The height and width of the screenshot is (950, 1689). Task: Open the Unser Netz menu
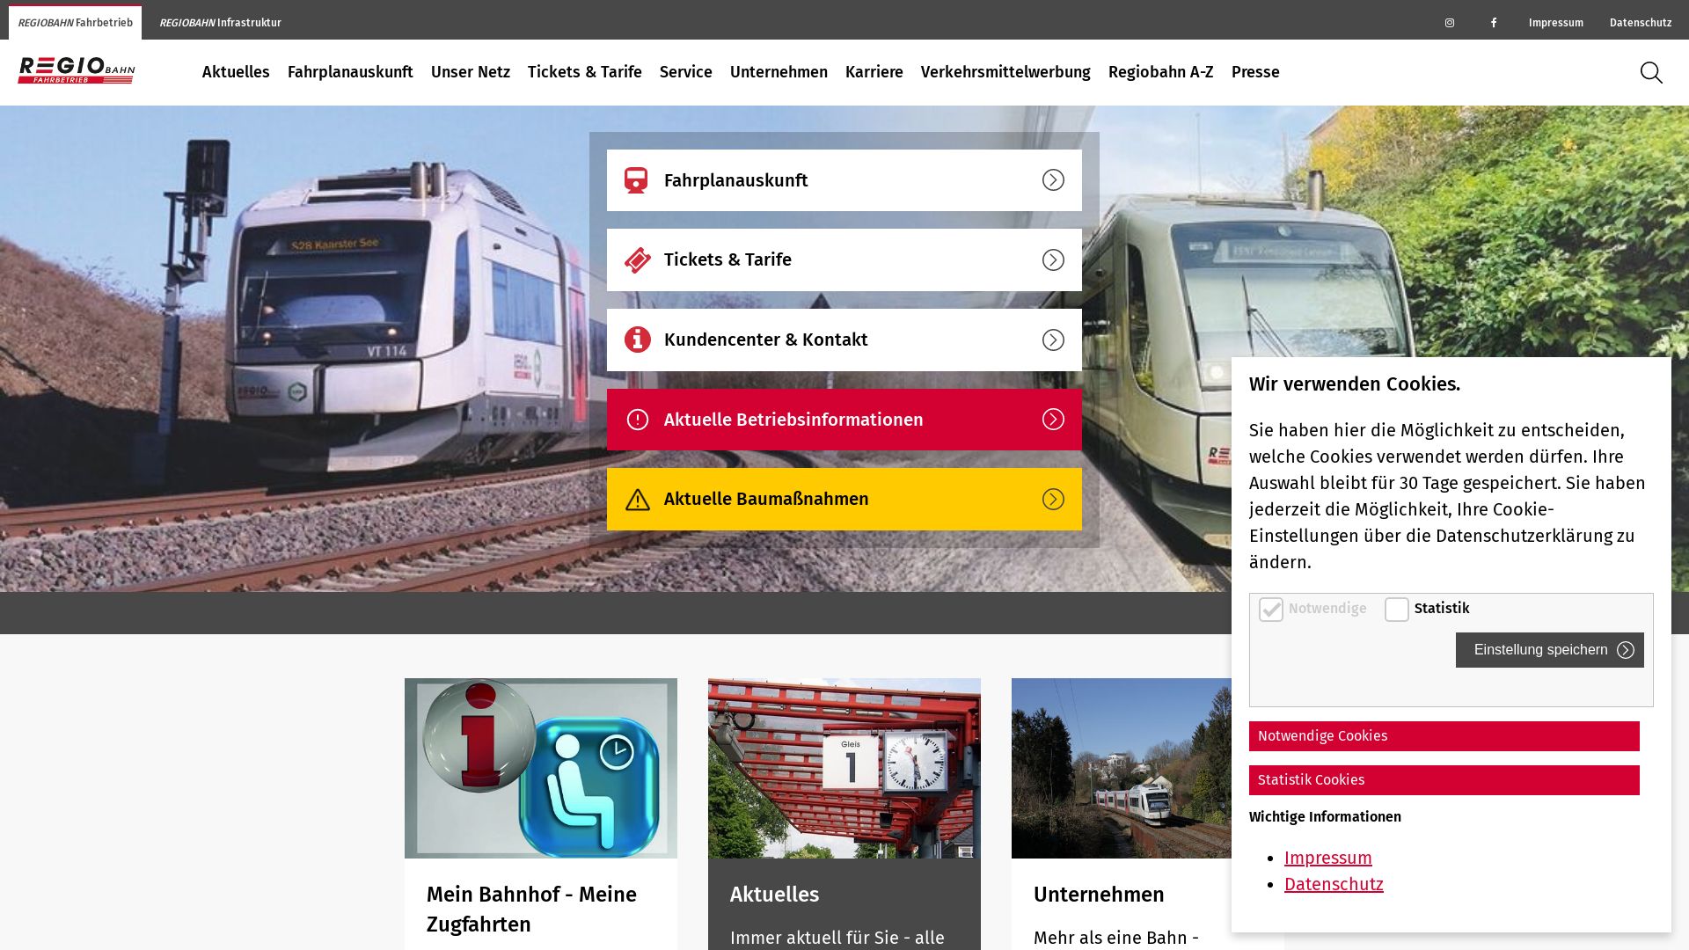(x=471, y=72)
